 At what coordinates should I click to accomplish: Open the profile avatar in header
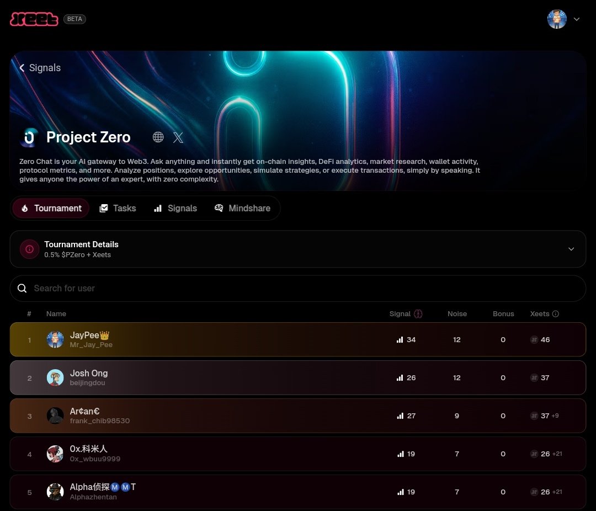[x=557, y=19]
